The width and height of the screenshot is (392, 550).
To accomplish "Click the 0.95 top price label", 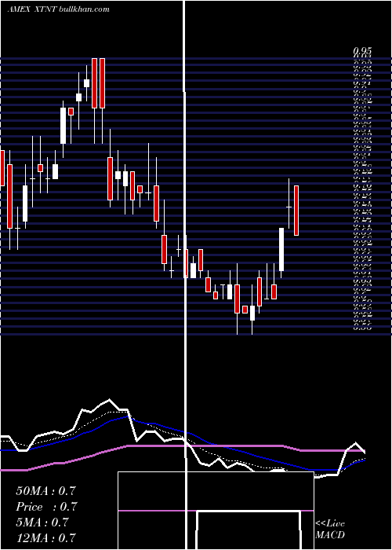I will (361, 52).
